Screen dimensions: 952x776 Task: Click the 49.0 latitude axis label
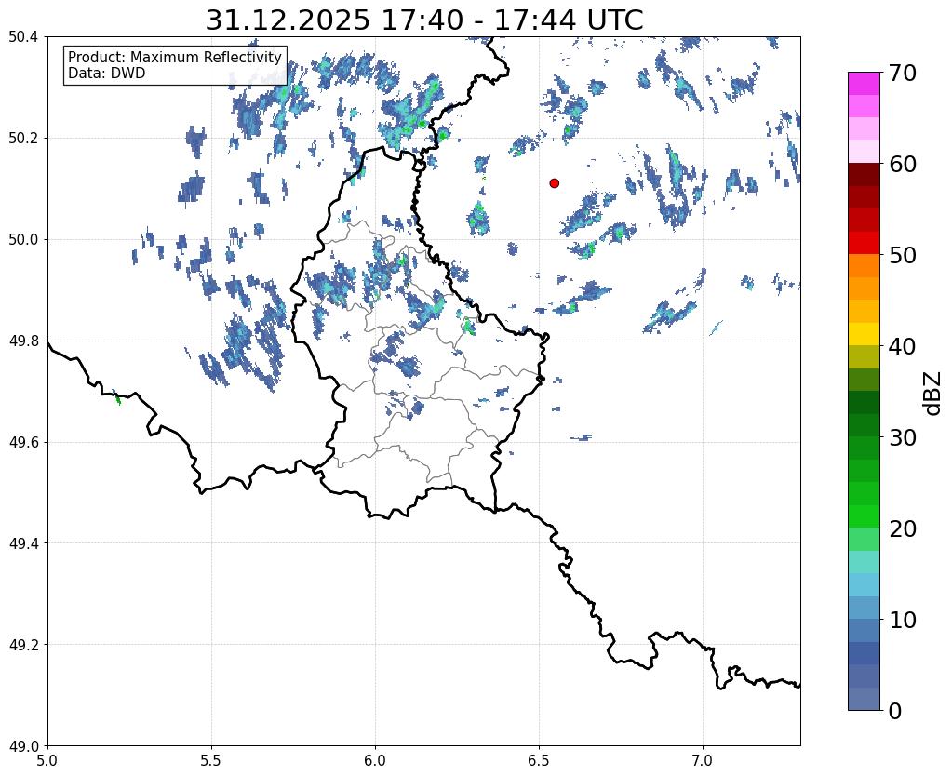(23, 745)
